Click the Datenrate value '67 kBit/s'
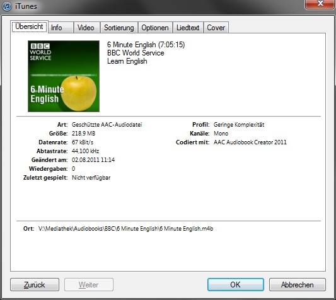This screenshot has width=336, height=300. (83, 142)
